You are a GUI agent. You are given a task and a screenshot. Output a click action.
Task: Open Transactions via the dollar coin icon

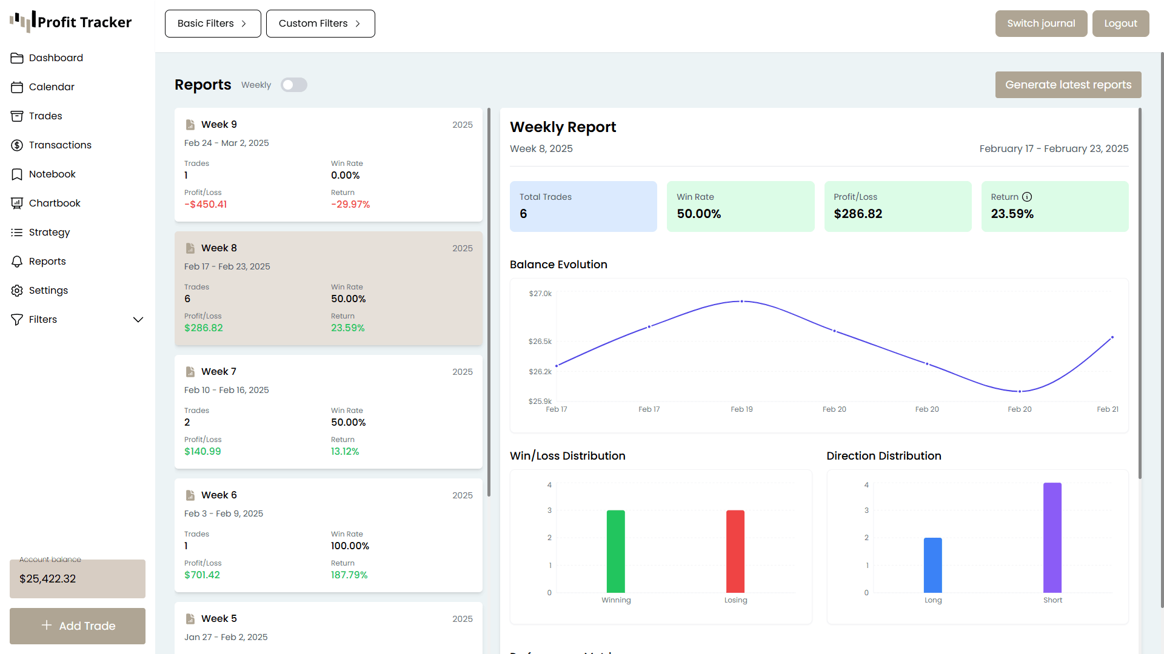click(x=17, y=145)
